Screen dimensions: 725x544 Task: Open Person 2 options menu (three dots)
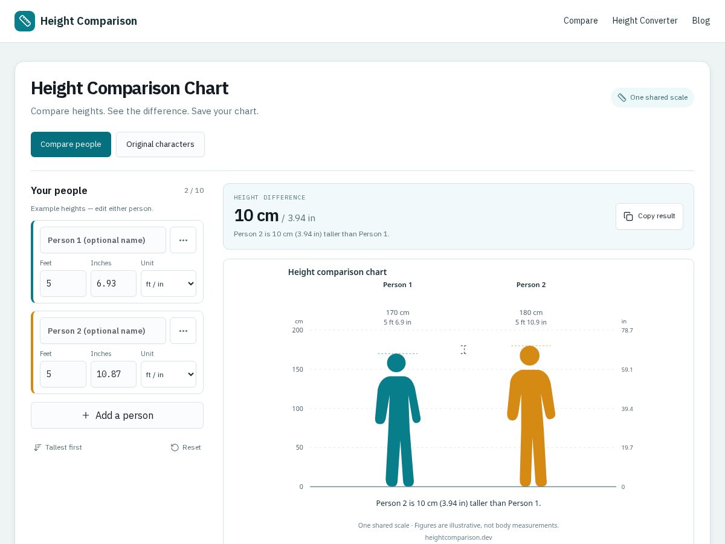pos(183,331)
